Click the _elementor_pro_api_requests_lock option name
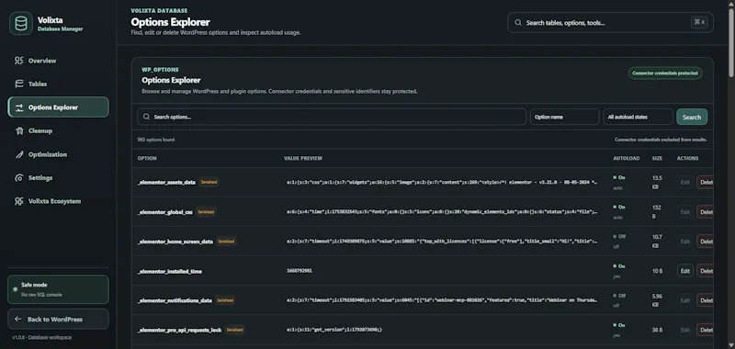The image size is (735, 349). tap(179, 330)
